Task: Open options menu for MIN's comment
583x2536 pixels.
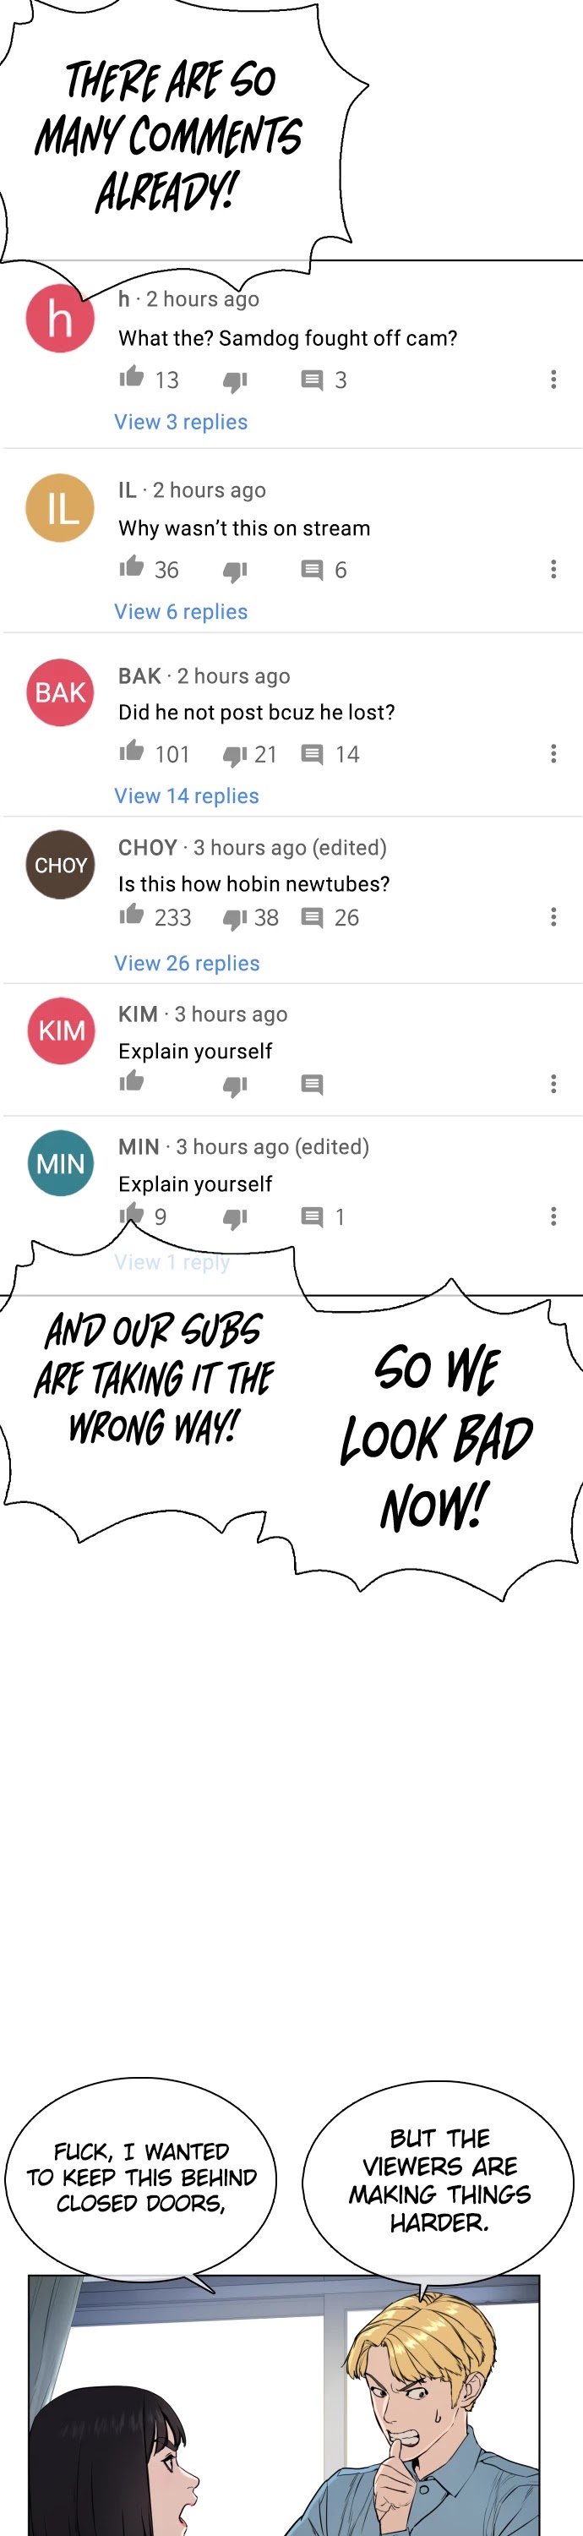Action: (553, 1216)
